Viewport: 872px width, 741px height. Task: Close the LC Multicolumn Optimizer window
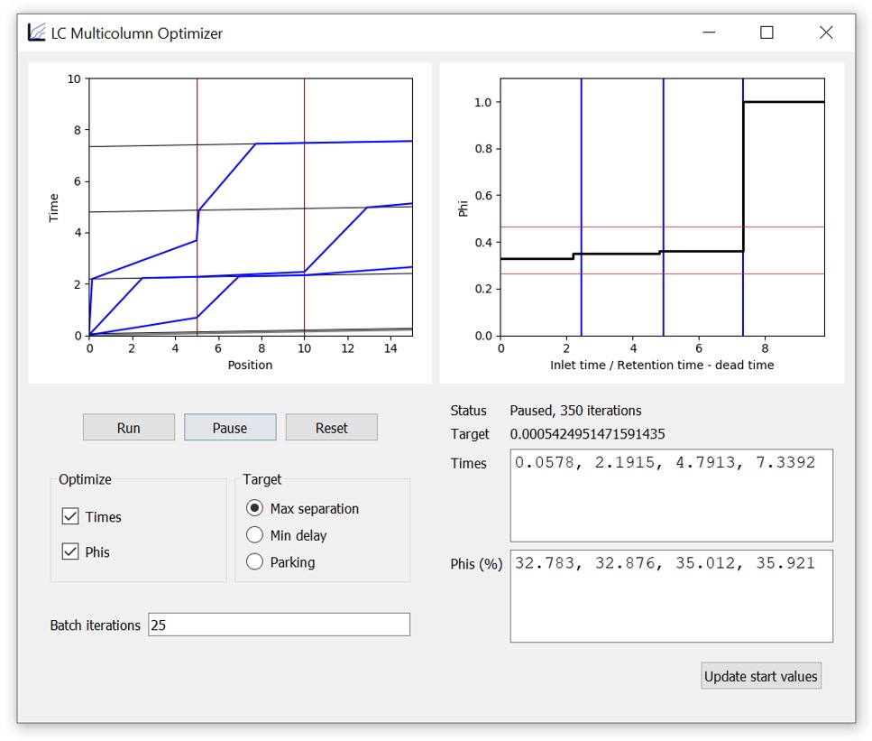[x=825, y=33]
